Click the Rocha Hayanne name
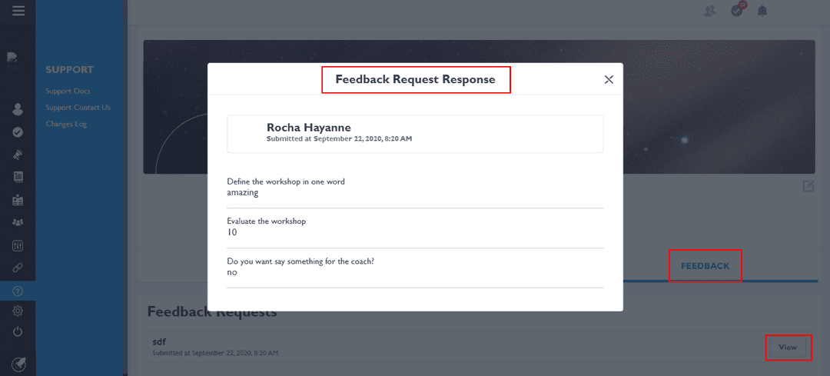The width and height of the screenshot is (830, 376). coord(309,127)
